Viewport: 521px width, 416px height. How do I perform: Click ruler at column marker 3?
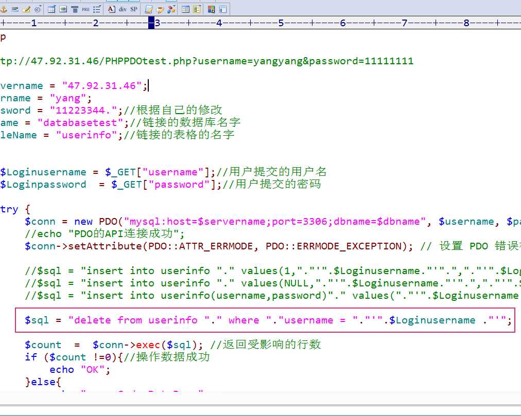point(158,23)
